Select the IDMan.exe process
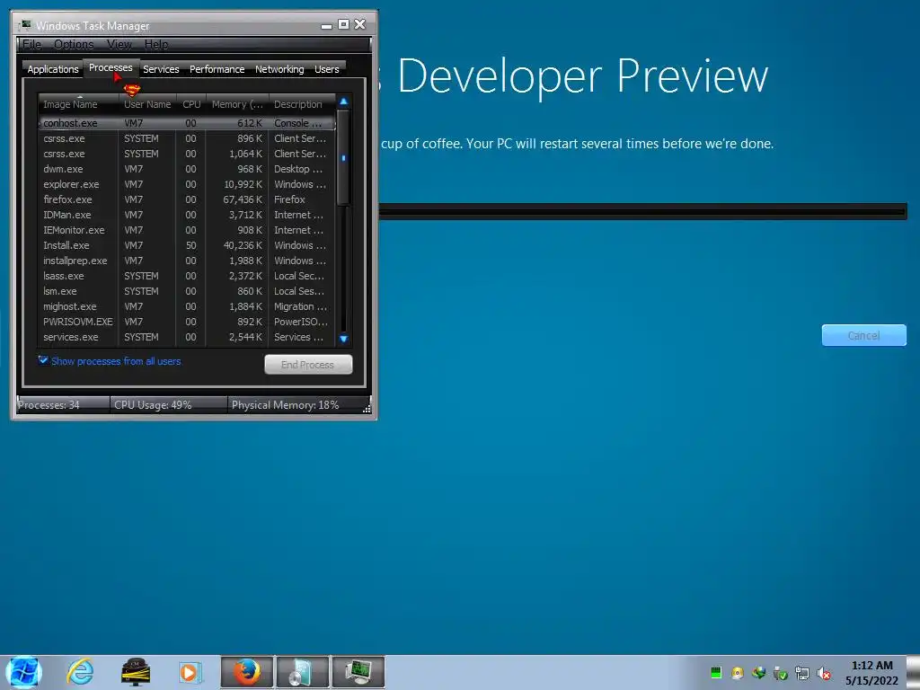The height and width of the screenshot is (690, 920). [187, 215]
